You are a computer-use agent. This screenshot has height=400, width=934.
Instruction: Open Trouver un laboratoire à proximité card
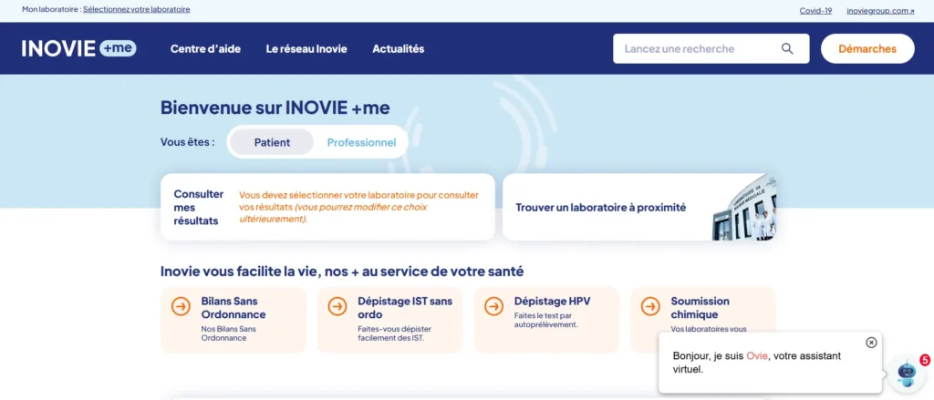(x=639, y=207)
